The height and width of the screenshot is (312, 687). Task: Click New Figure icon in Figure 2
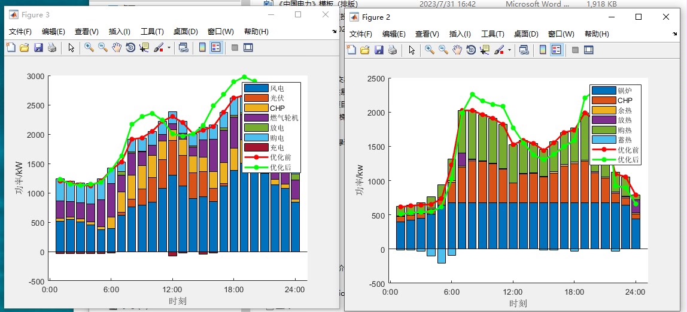pyautogui.click(x=351, y=50)
